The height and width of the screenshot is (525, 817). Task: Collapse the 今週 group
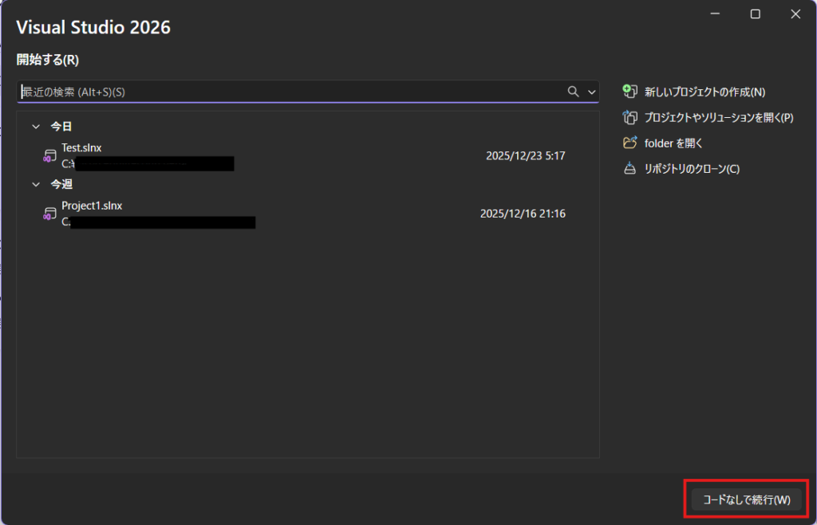pyautogui.click(x=35, y=184)
